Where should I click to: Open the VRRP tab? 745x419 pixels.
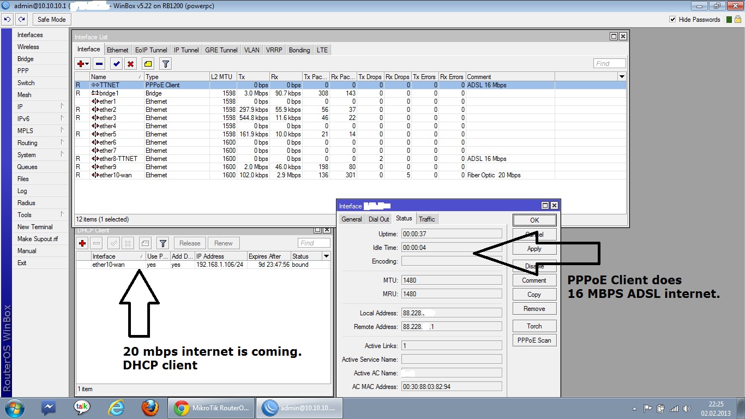pos(274,50)
